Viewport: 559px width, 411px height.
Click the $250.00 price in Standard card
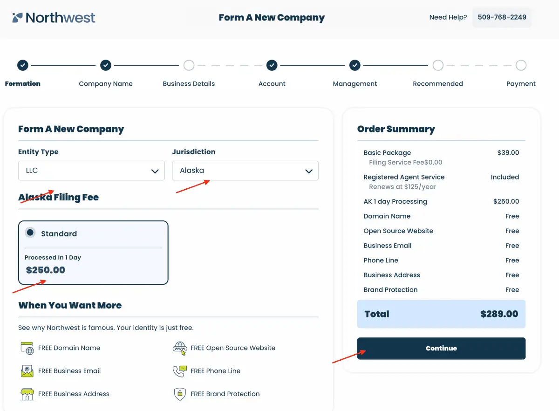click(46, 270)
